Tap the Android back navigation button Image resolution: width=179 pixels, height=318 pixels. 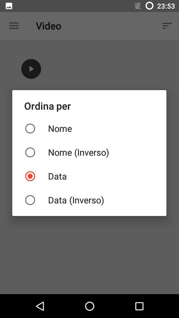pos(40,306)
